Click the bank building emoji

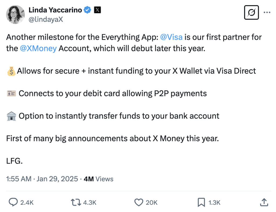[x=11, y=116]
